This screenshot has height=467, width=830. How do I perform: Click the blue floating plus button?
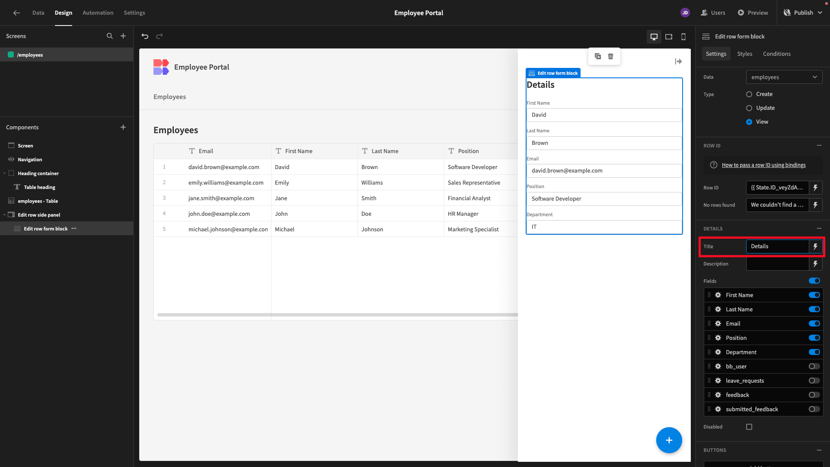[x=669, y=440]
